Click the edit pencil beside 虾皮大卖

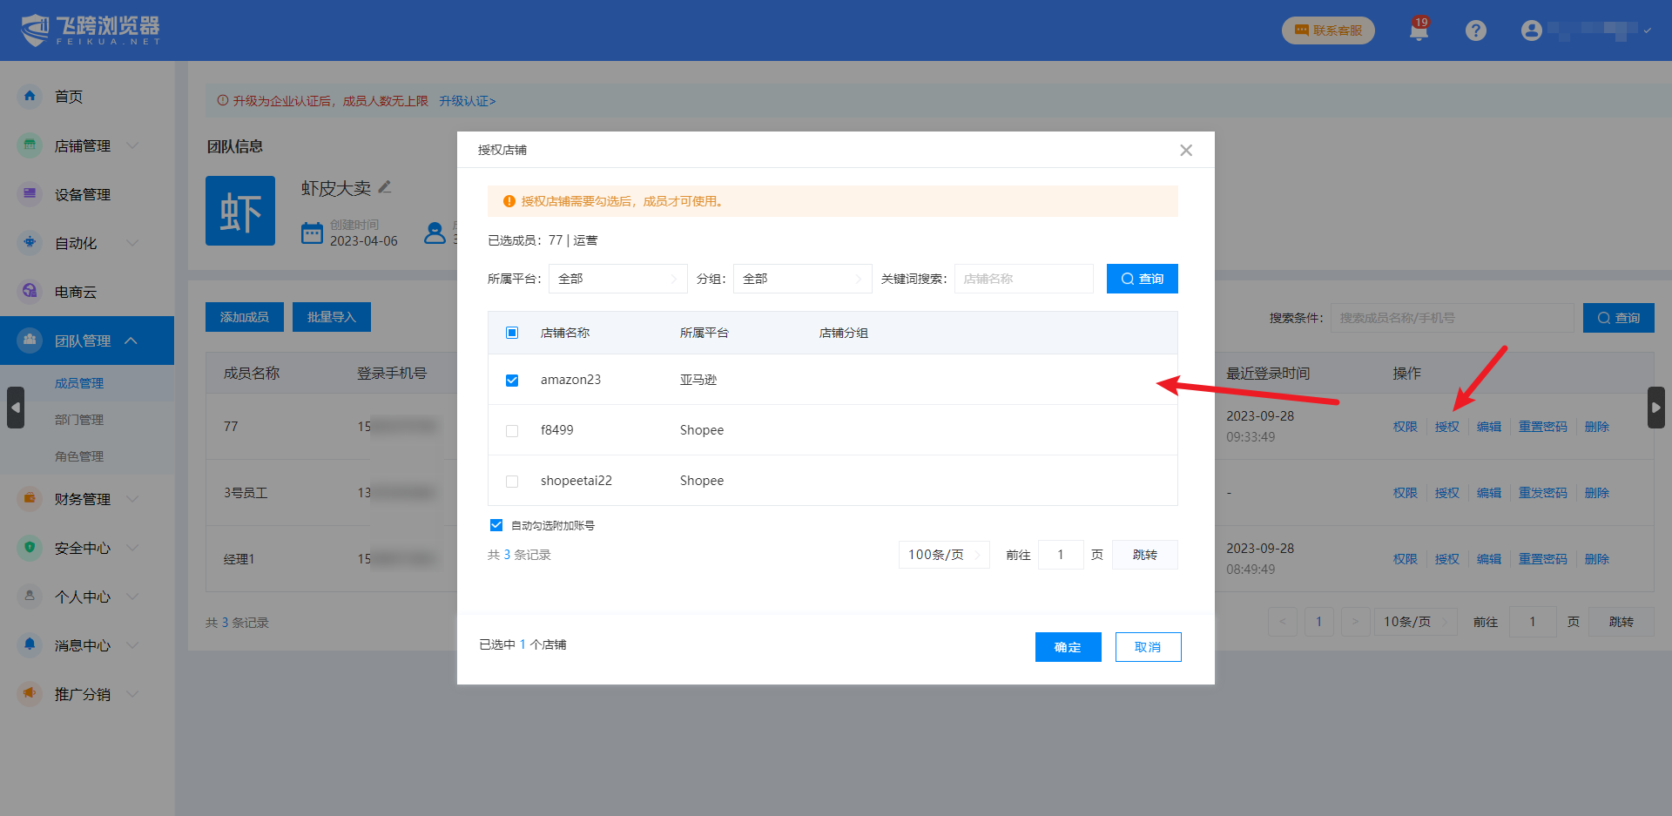click(385, 187)
